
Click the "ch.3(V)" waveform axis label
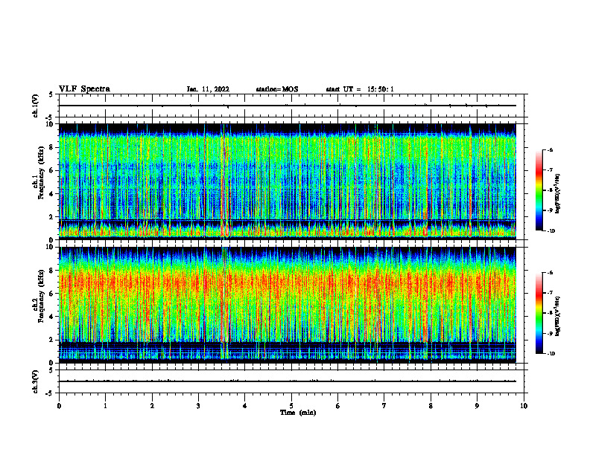[x=35, y=381]
